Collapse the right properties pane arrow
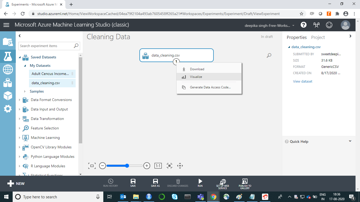This screenshot has height=202, width=360. click(x=350, y=36)
